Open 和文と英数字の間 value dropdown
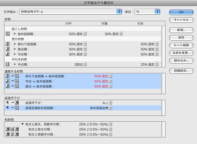Screen dimensions: 197x144 pyautogui.click(x=110, y=134)
